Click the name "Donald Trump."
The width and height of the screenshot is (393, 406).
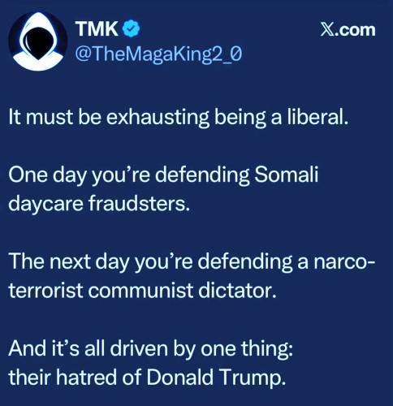pos(216,378)
